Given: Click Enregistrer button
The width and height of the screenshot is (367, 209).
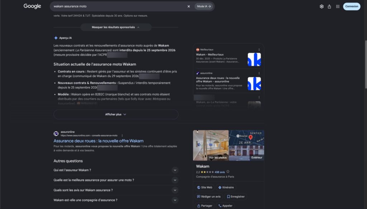Looking at the screenshot, I should pos(235,197).
